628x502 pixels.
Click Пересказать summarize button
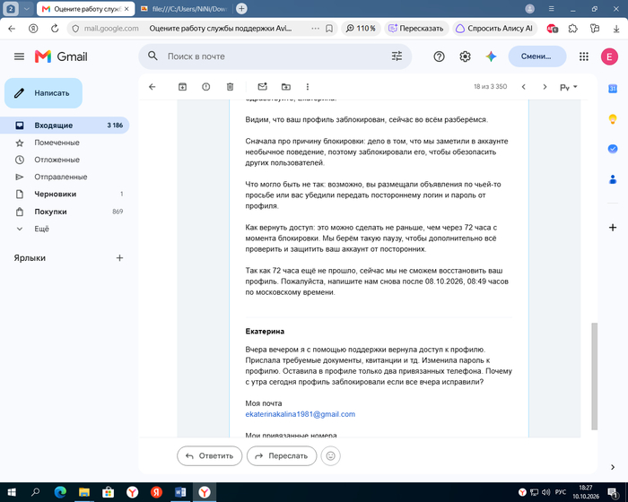pos(416,29)
